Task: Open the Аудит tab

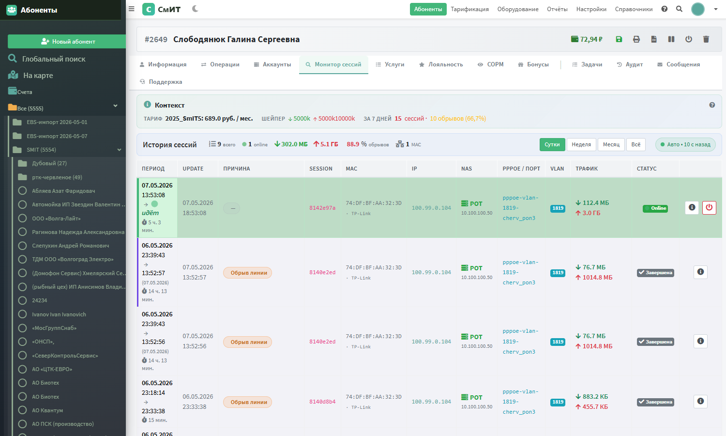Action: [x=630, y=64]
